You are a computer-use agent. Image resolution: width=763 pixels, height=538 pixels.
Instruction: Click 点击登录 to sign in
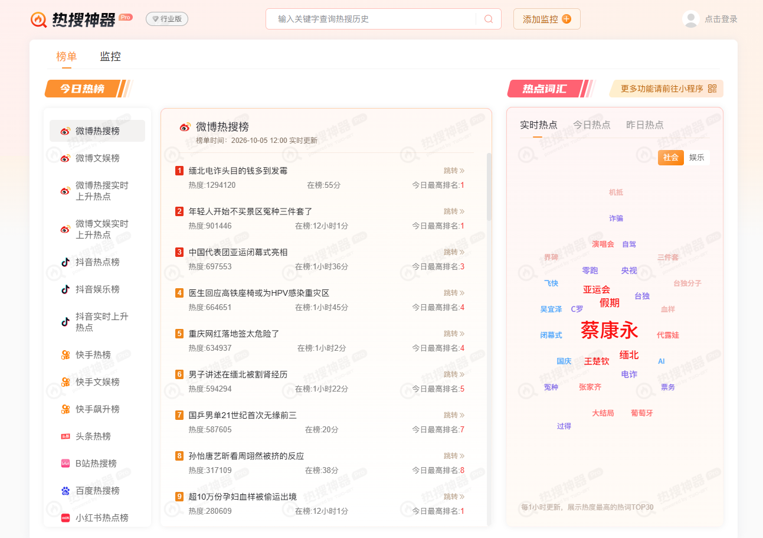(721, 19)
